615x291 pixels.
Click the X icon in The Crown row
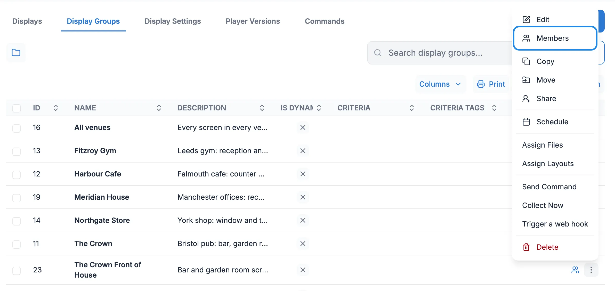[303, 244]
